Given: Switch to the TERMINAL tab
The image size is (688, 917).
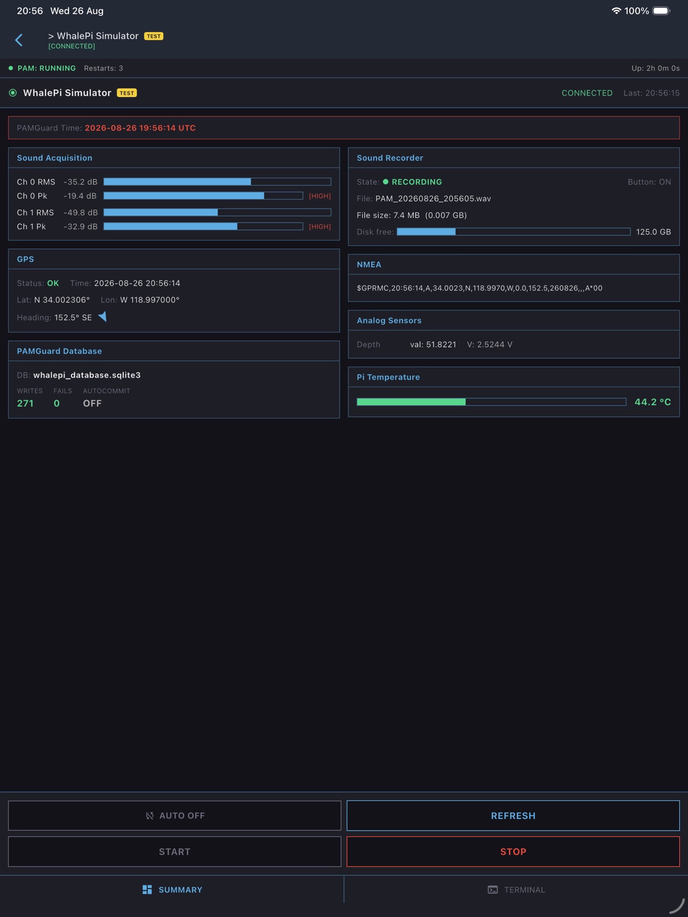Looking at the screenshot, I should (x=516, y=889).
